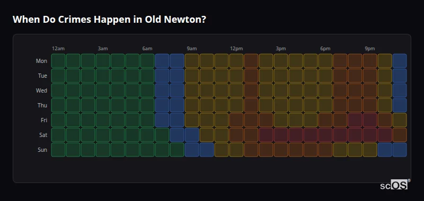The image size is (424, 201).
Task: Click the Saturday 11pm orange cell
Action: click(x=400, y=135)
